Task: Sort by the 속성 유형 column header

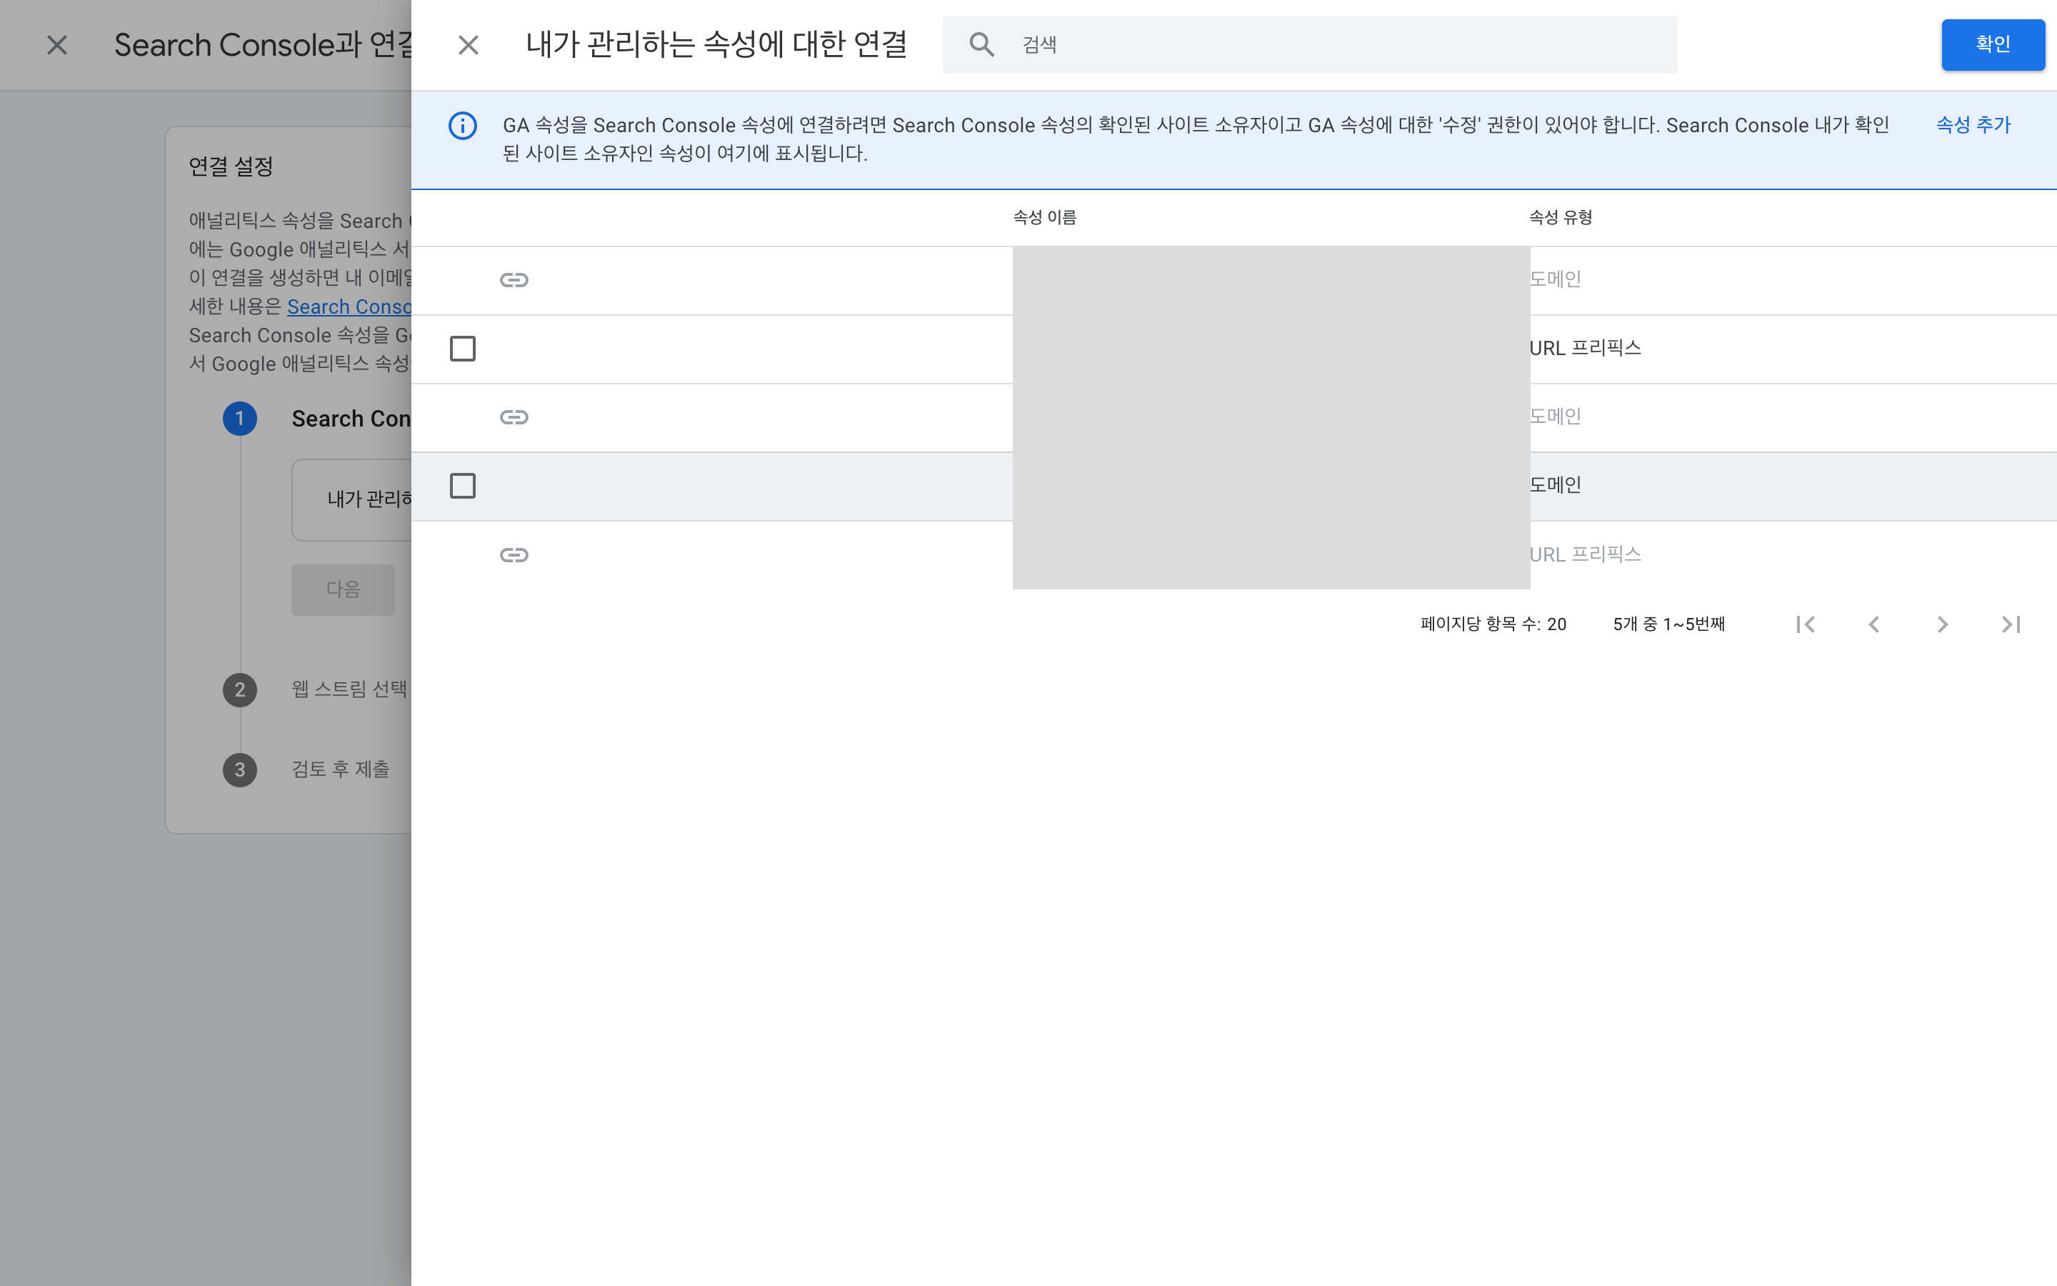Action: point(1560,218)
